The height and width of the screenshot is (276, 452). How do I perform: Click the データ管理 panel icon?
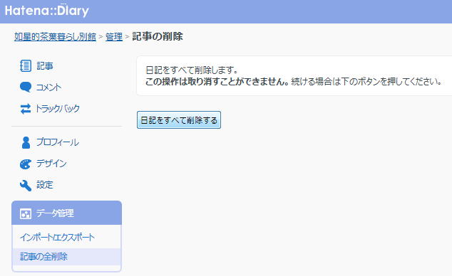click(x=26, y=213)
